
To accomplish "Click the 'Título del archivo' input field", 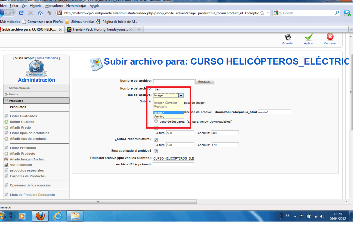I will (173, 158).
